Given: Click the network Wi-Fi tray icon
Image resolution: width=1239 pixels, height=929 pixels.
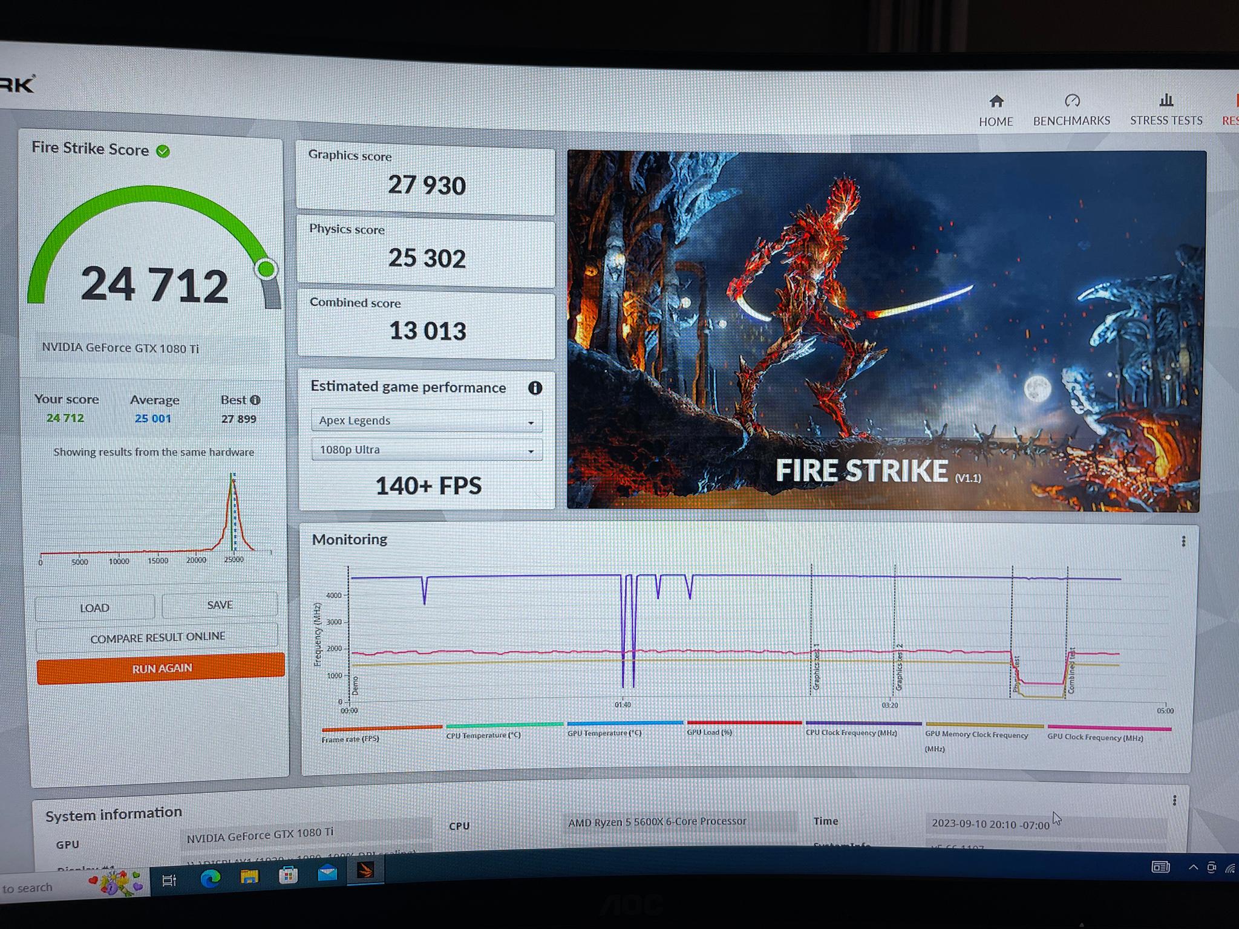Looking at the screenshot, I should [1231, 869].
